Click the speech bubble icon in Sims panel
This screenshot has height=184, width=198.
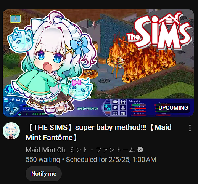point(115,102)
